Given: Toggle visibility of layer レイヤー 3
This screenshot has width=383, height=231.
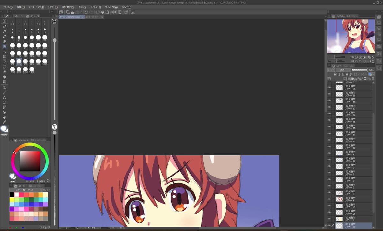Looking at the screenshot, I should pos(329,219).
